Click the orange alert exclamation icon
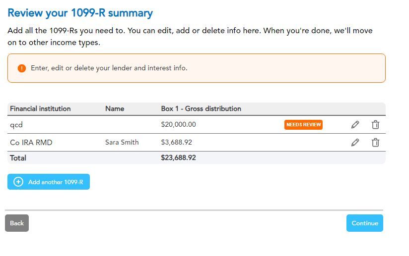The height and width of the screenshot is (256, 409). (x=21, y=68)
